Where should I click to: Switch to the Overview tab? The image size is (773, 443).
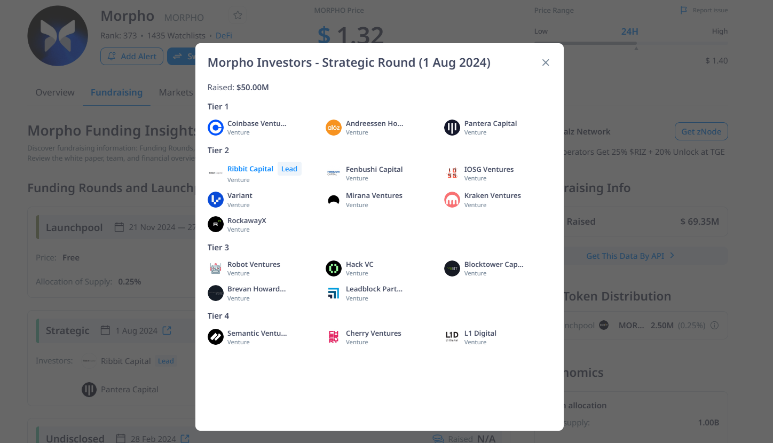[x=55, y=92]
